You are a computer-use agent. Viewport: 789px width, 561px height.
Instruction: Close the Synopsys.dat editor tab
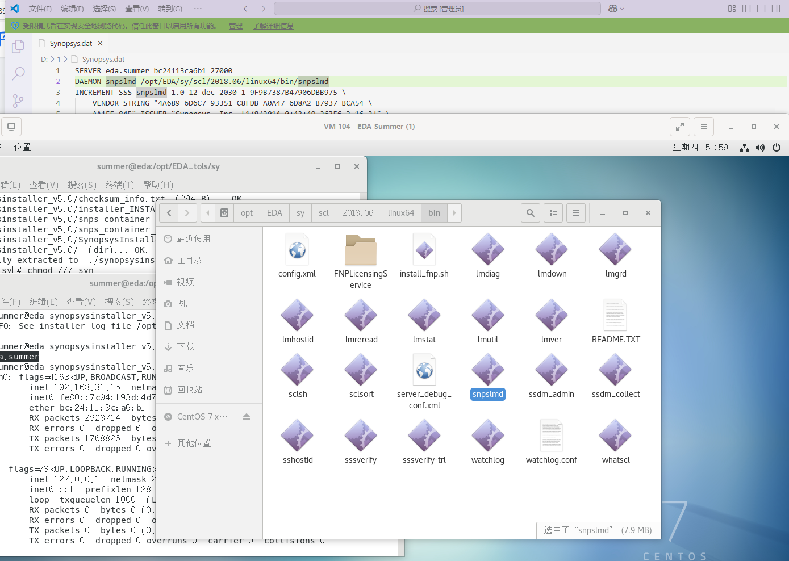click(x=101, y=43)
